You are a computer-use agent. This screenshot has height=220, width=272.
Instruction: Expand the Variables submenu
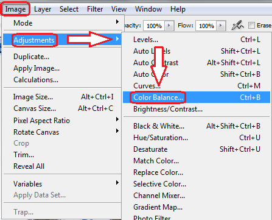(x=62, y=184)
